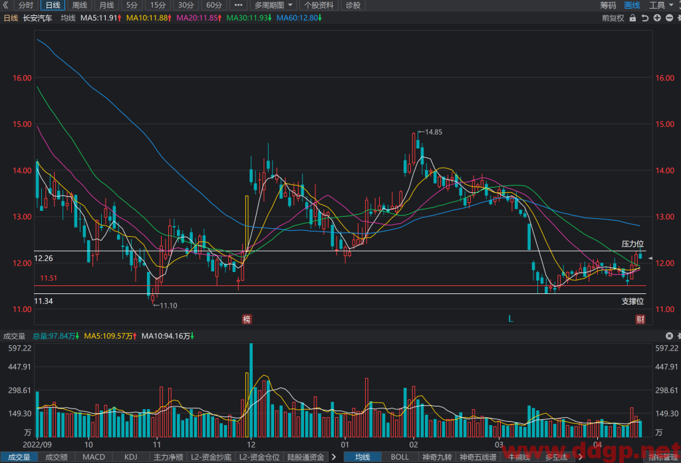Open the lock icon beside 前复权
The height and width of the screenshot is (463, 681).
632,18
